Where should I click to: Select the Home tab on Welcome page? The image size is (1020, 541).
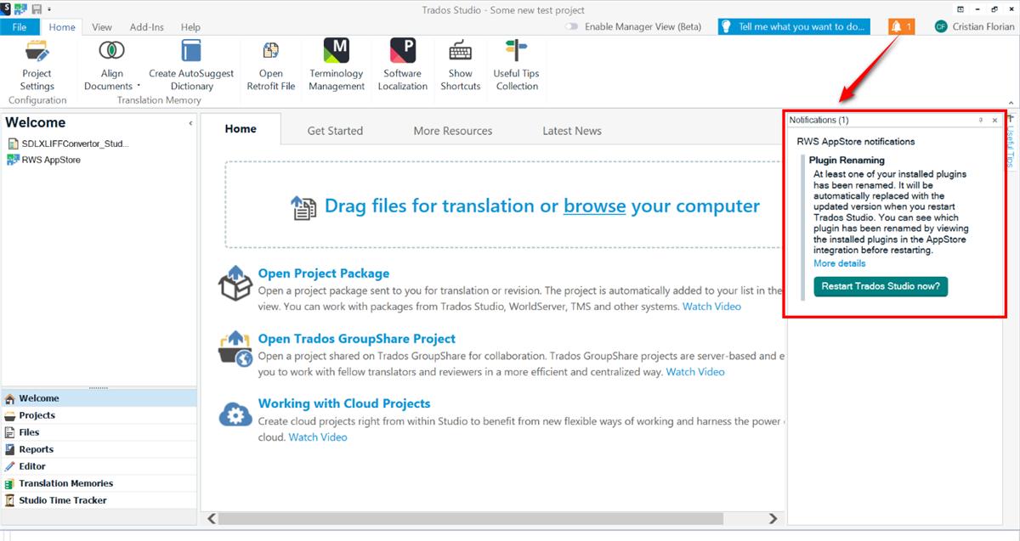(x=241, y=129)
